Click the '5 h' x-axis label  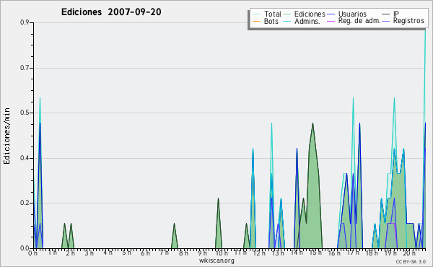pos(126,253)
